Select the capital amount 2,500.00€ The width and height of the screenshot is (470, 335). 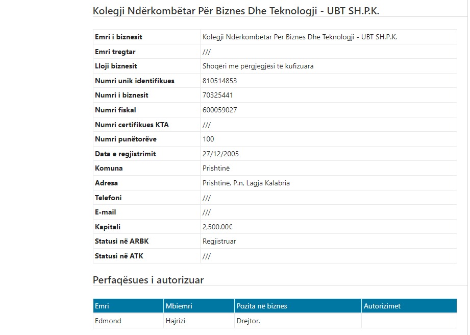pos(217,227)
